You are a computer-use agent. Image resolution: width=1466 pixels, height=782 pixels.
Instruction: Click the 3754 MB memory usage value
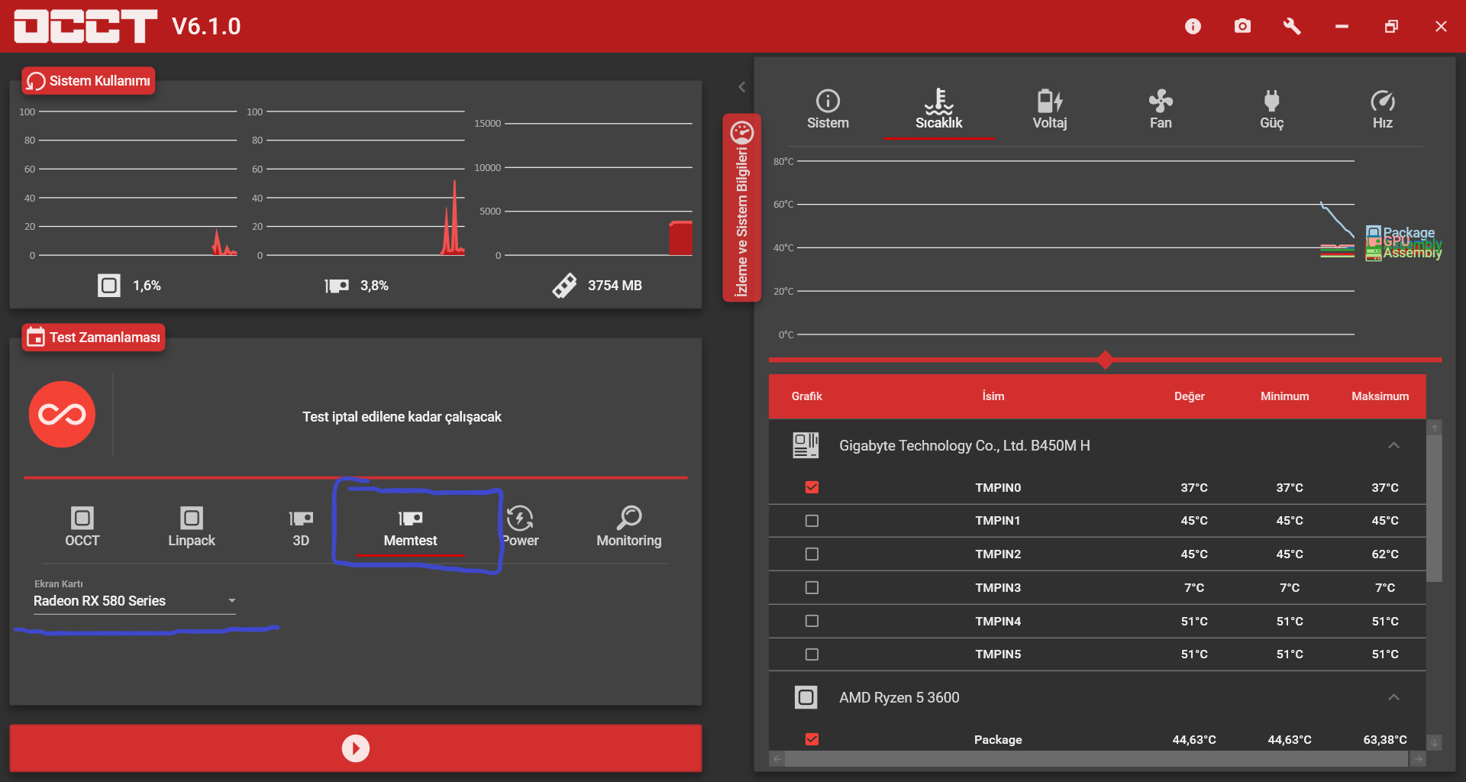click(615, 286)
